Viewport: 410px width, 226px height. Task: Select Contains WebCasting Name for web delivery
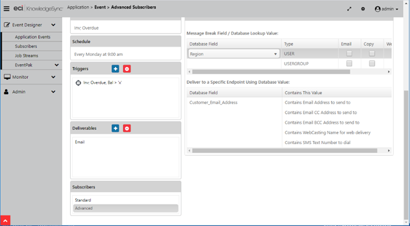pos(327,132)
